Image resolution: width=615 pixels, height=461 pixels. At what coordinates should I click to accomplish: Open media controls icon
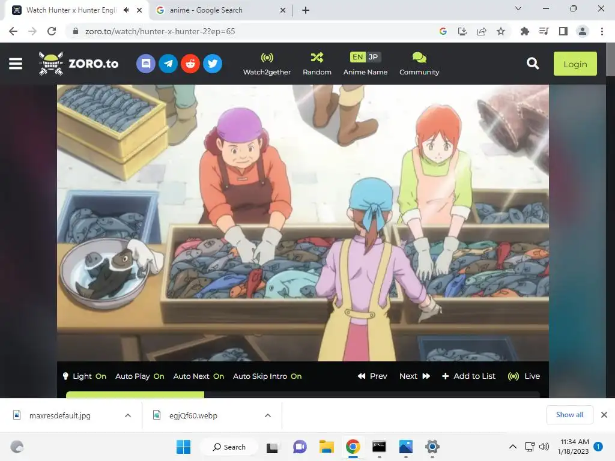pyautogui.click(x=544, y=31)
